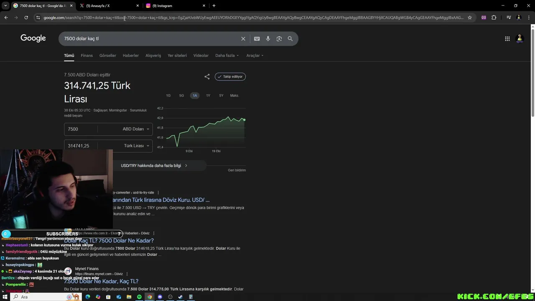Reload the page with the refresh icon

pos(26,18)
